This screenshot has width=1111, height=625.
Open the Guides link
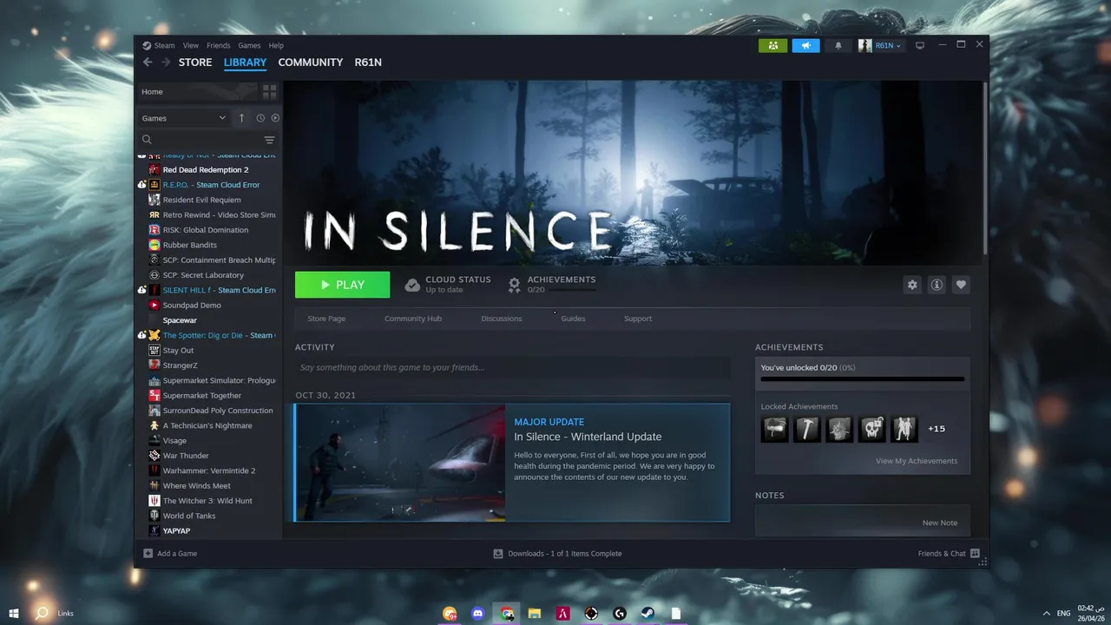click(x=573, y=319)
